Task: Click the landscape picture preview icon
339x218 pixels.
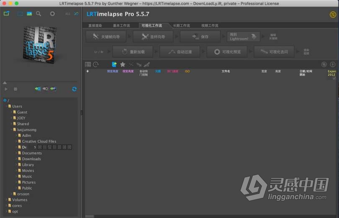Action: (x=29, y=14)
